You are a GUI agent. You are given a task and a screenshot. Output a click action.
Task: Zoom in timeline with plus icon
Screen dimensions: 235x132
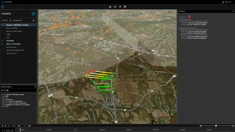(x=233, y=126)
